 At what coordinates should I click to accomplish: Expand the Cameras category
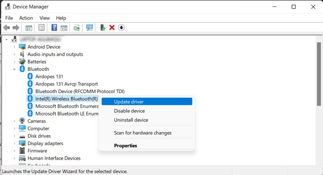pos(14,121)
